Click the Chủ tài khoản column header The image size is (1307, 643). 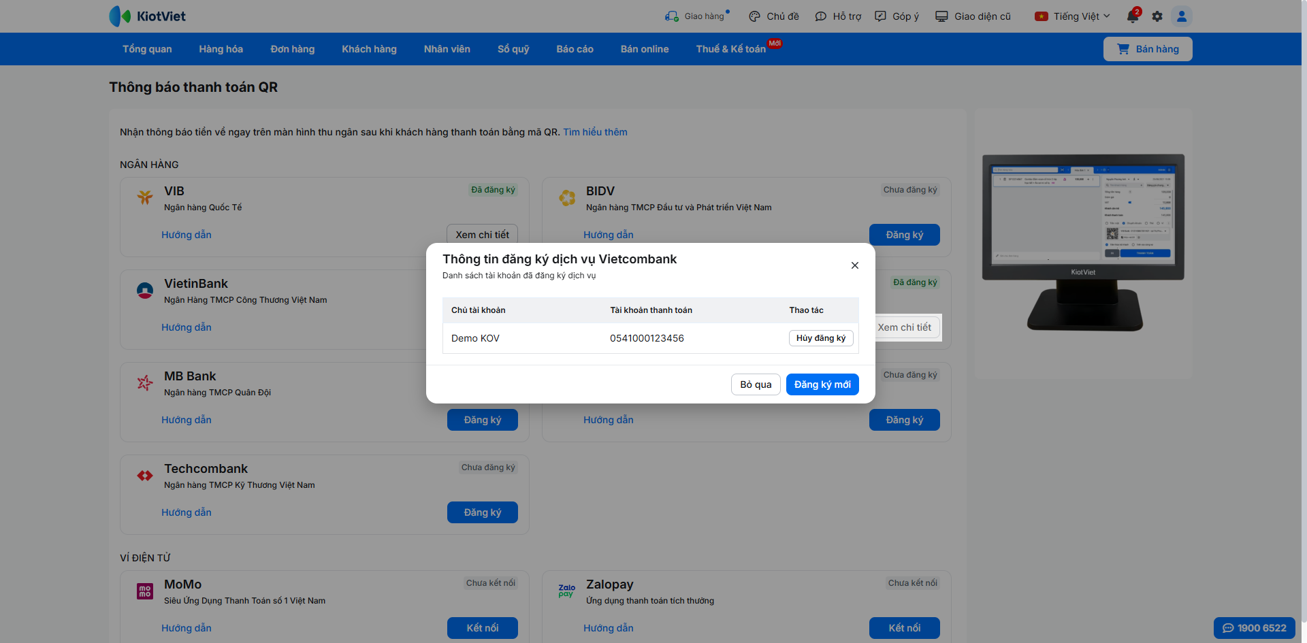point(479,310)
